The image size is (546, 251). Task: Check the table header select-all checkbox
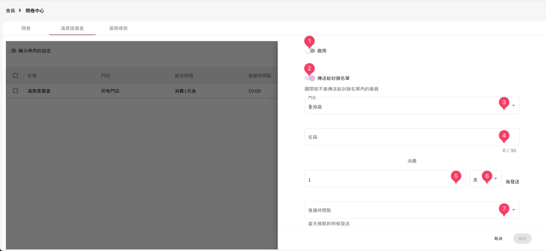(x=15, y=75)
